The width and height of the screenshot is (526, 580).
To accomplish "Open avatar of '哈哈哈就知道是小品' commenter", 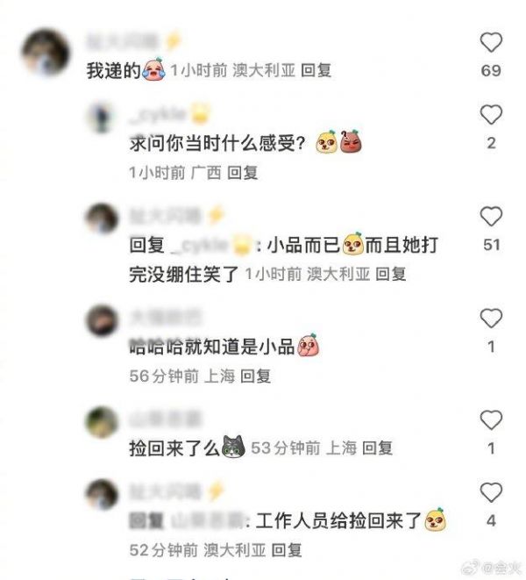I will (102, 320).
